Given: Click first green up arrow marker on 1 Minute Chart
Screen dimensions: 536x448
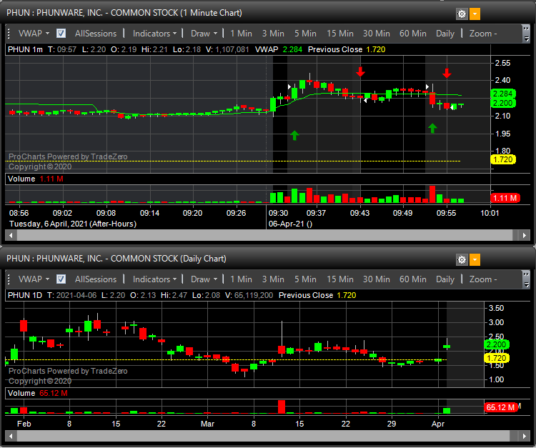Looking at the screenshot, I should coord(294,134).
